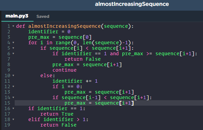Collapse the fold arrow on line 14
This screenshot has height=130, width=203.
click(x=13, y=97)
